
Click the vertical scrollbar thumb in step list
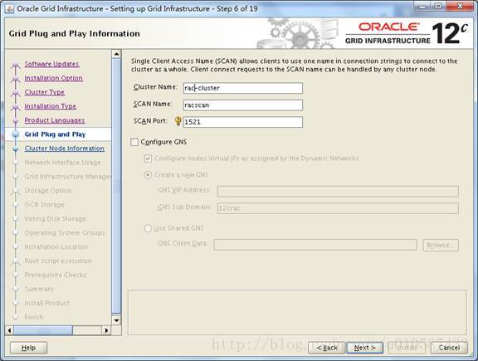[116, 186]
